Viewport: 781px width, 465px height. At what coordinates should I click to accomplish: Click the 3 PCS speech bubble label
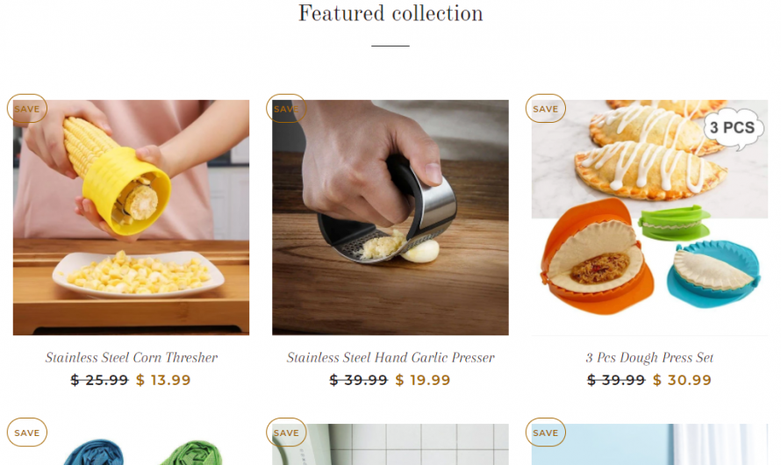[x=732, y=128]
